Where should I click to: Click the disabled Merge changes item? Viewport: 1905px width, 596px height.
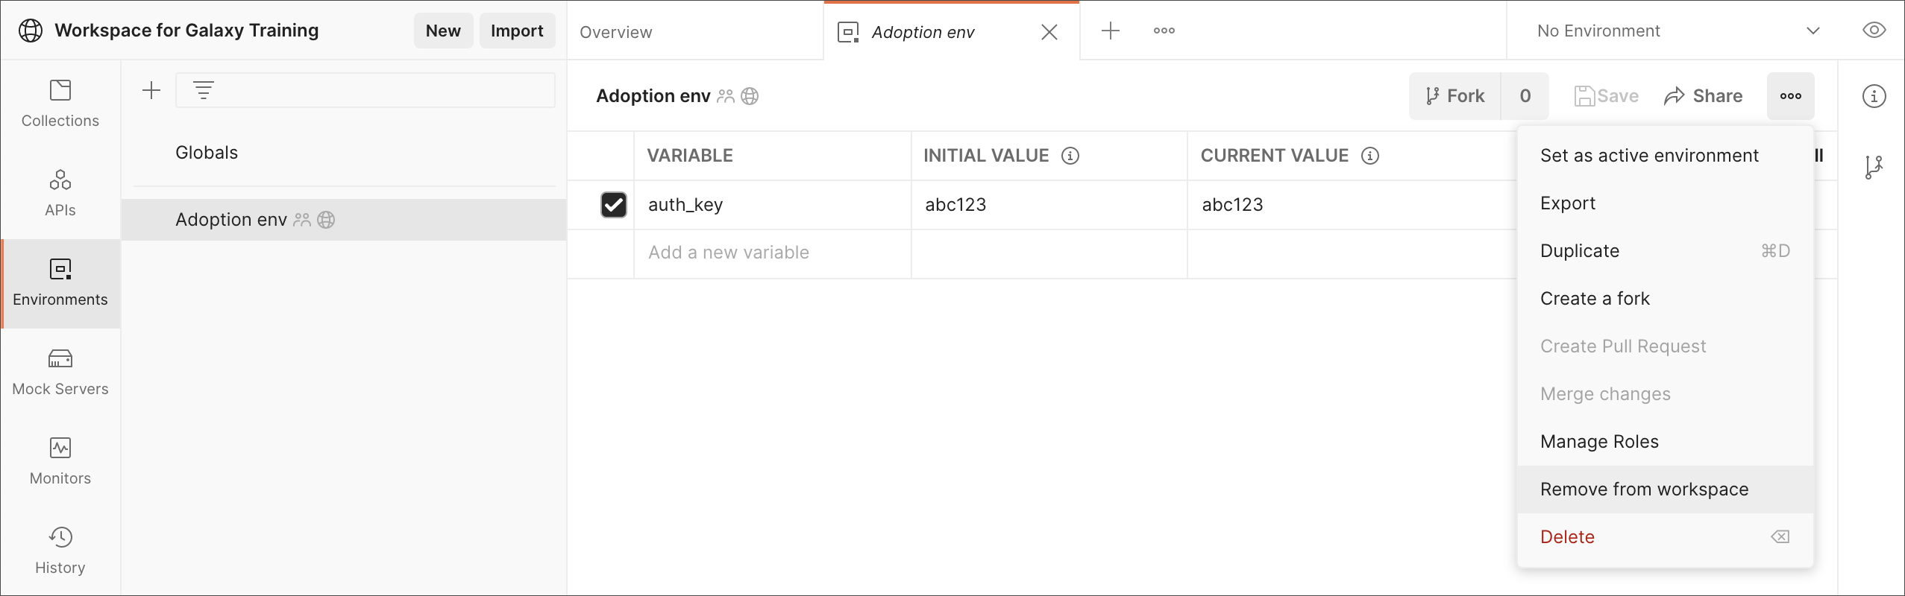(x=1666, y=394)
